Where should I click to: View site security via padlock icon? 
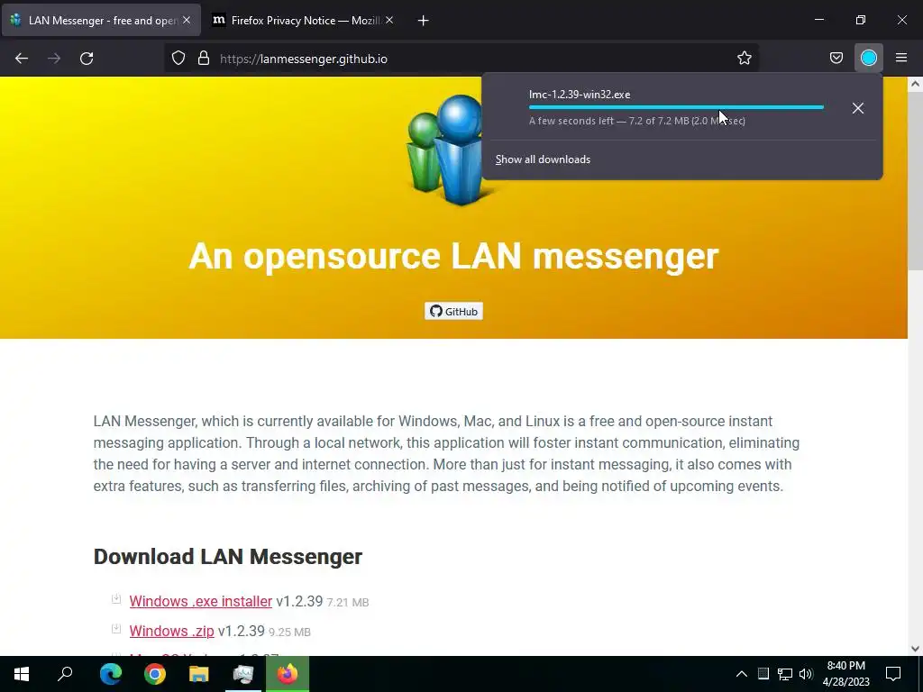click(x=204, y=59)
